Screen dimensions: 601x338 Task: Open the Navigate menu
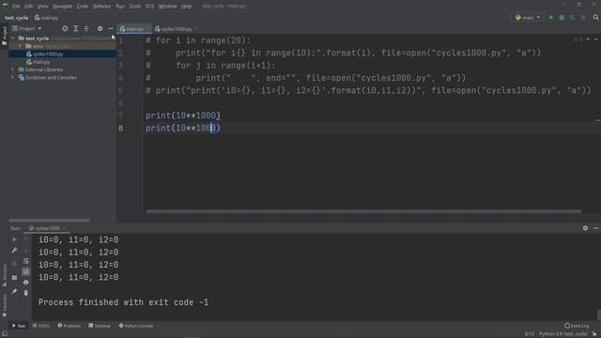[62, 7]
